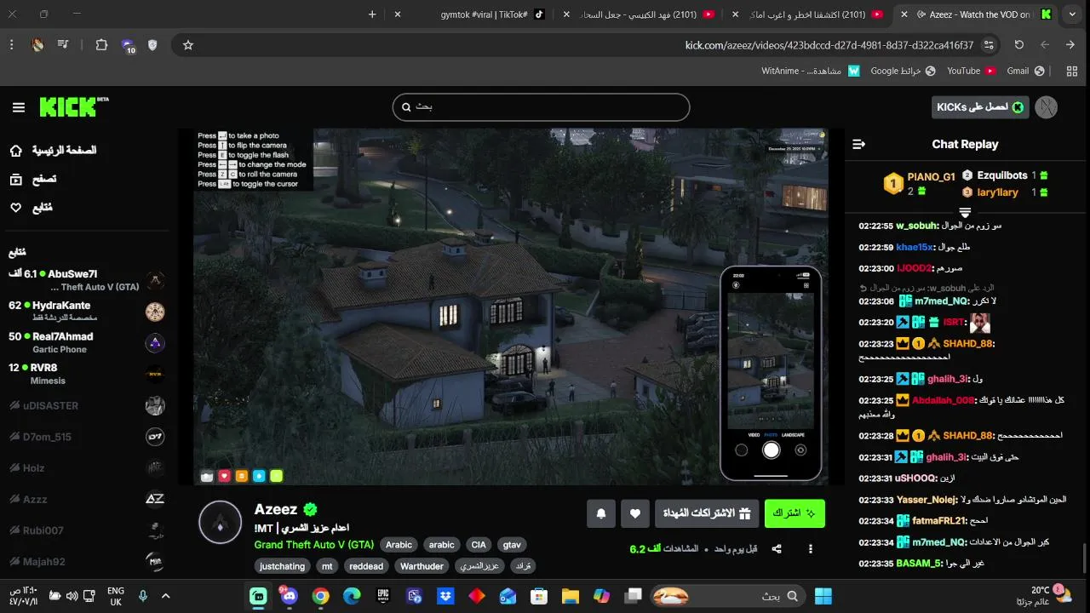Open offline channel Rubi007
The image size is (1090, 613).
[x=85, y=530]
